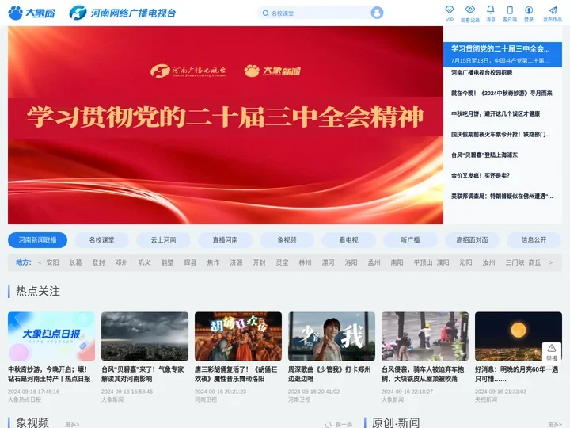Click the 换一换 refresh icon
The height and width of the screenshot is (428, 570).
328,424
